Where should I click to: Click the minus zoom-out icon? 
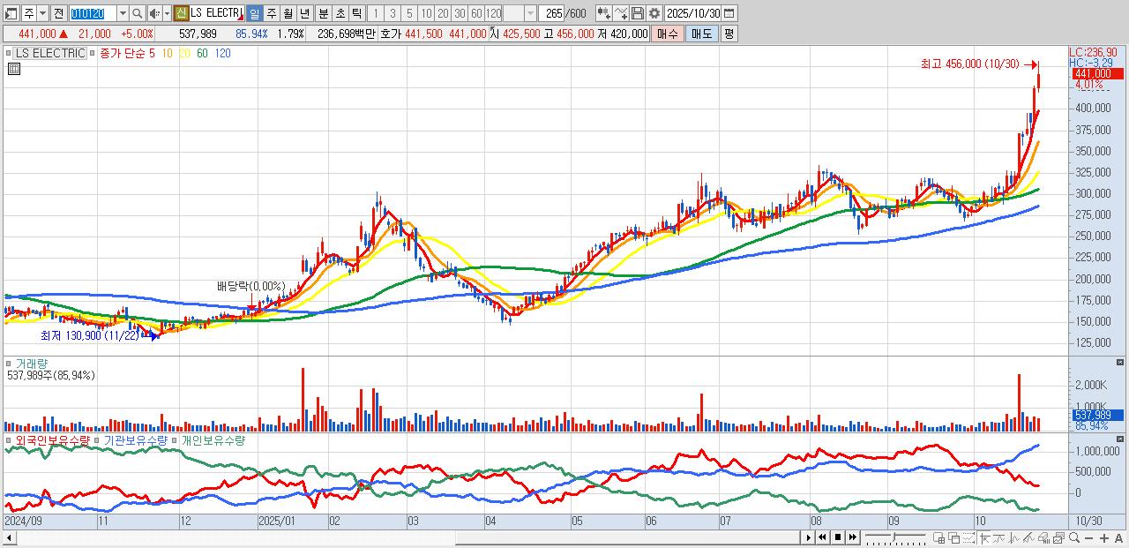point(1089,537)
